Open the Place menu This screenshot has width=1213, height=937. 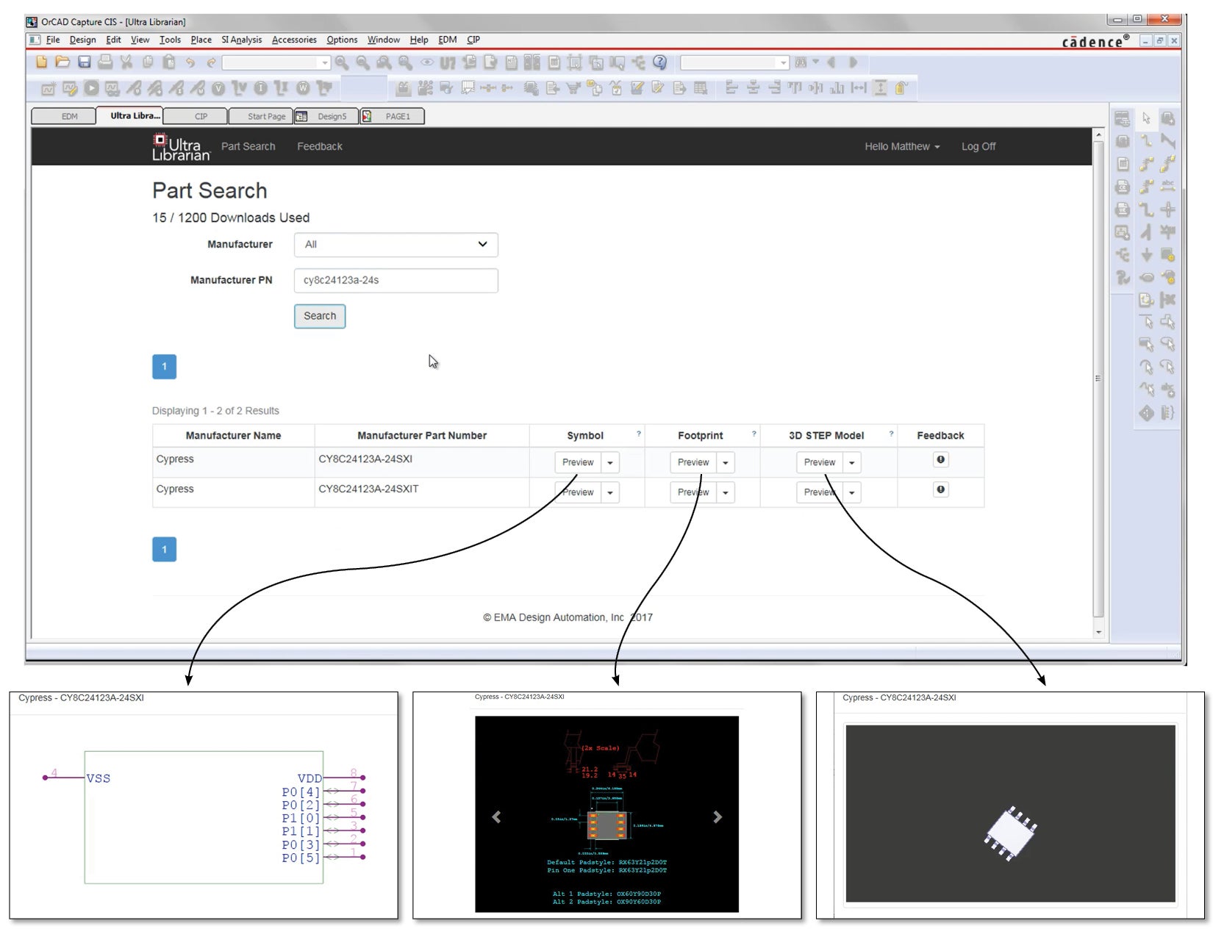tap(201, 40)
